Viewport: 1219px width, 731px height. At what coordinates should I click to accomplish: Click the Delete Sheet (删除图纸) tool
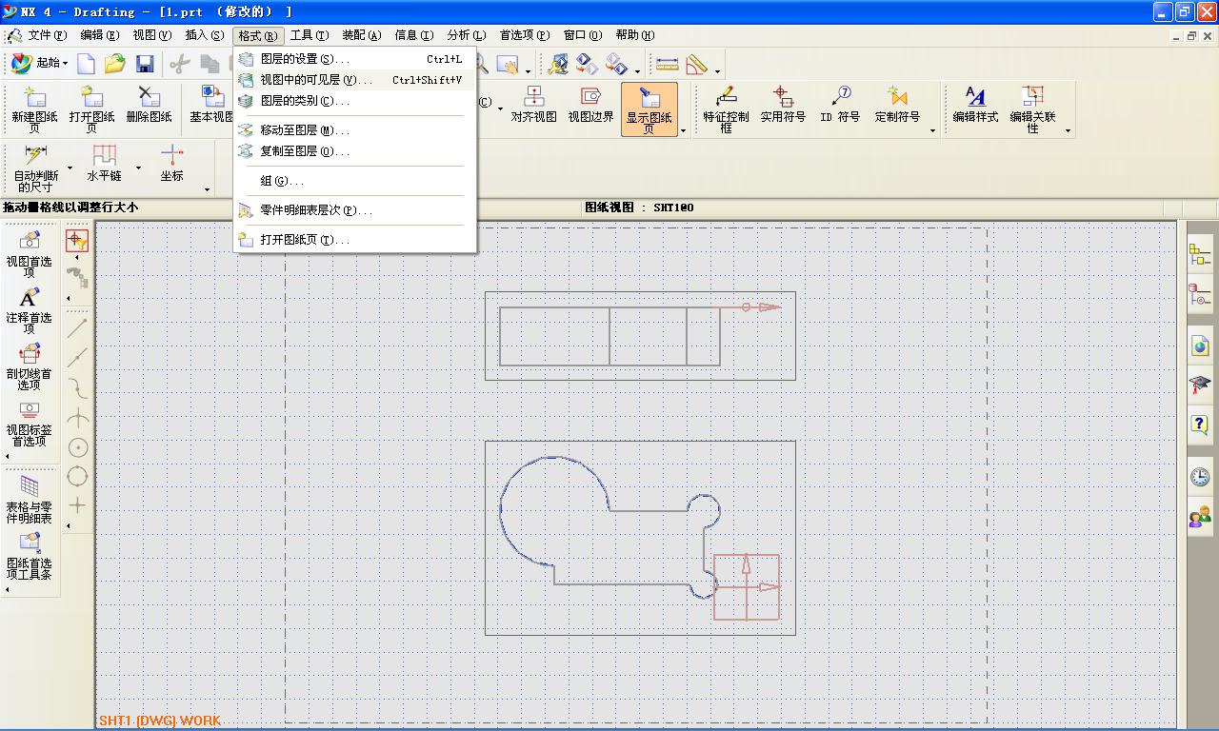pyautogui.click(x=149, y=105)
